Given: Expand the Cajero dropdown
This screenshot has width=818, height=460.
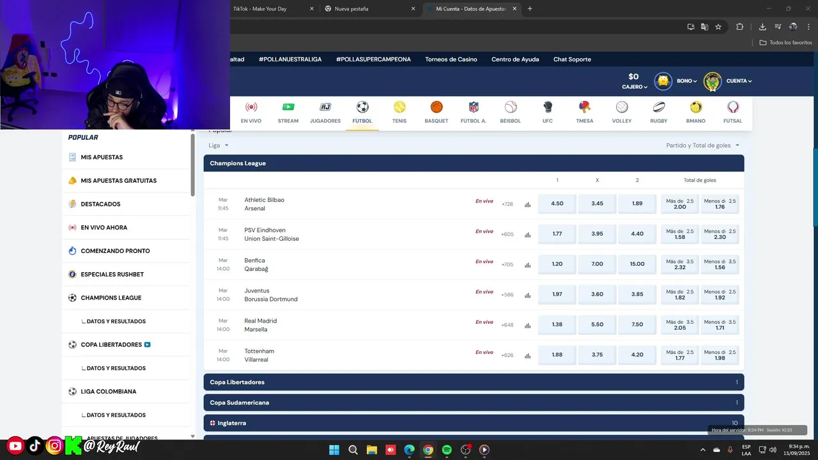Looking at the screenshot, I should click(x=635, y=87).
